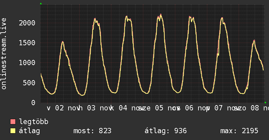Click the 0 y-axis label
The height and width of the screenshot is (140, 269).
coord(33,103)
